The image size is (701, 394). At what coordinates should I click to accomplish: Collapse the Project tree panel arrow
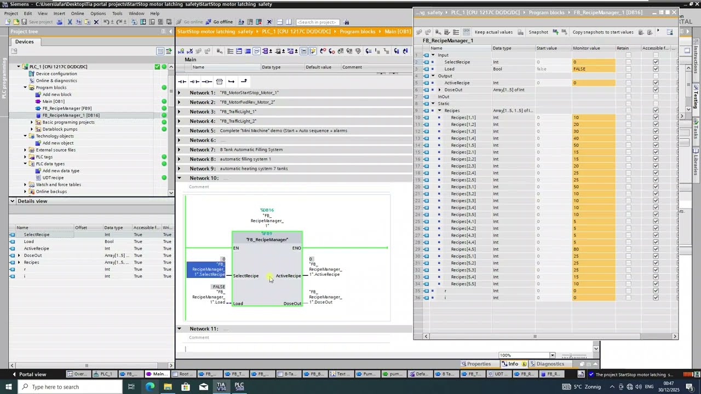[x=170, y=31]
